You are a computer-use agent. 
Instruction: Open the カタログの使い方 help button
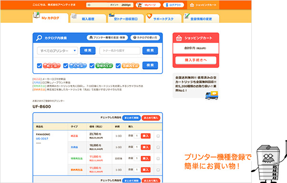[145, 38]
